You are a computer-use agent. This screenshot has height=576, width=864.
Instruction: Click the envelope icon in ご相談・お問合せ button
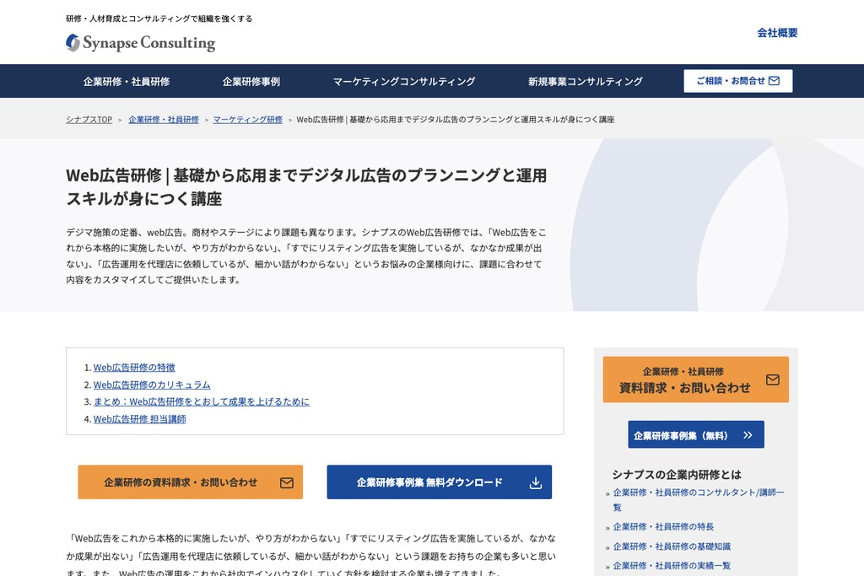[775, 81]
